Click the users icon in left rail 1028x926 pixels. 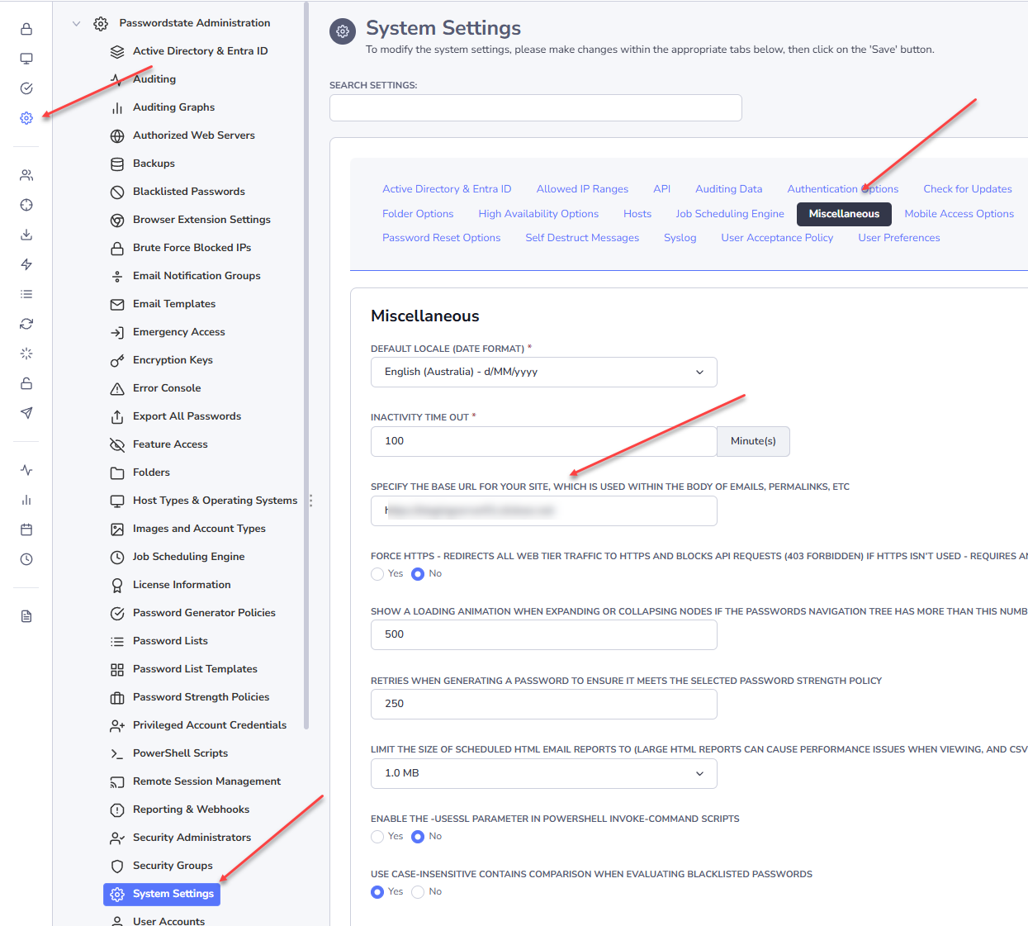pos(26,175)
